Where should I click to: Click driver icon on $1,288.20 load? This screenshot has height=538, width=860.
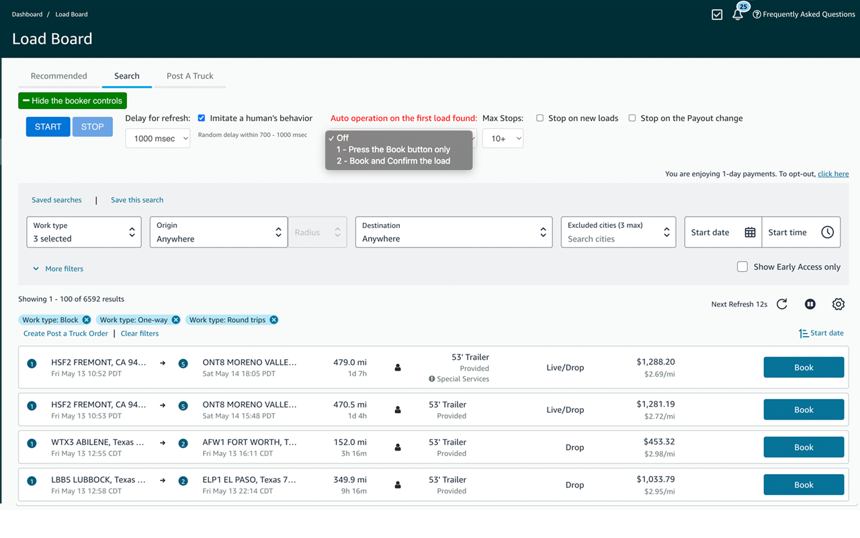(x=398, y=367)
